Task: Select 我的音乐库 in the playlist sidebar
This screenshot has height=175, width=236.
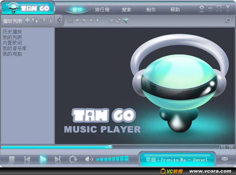Action: coord(15,48)
